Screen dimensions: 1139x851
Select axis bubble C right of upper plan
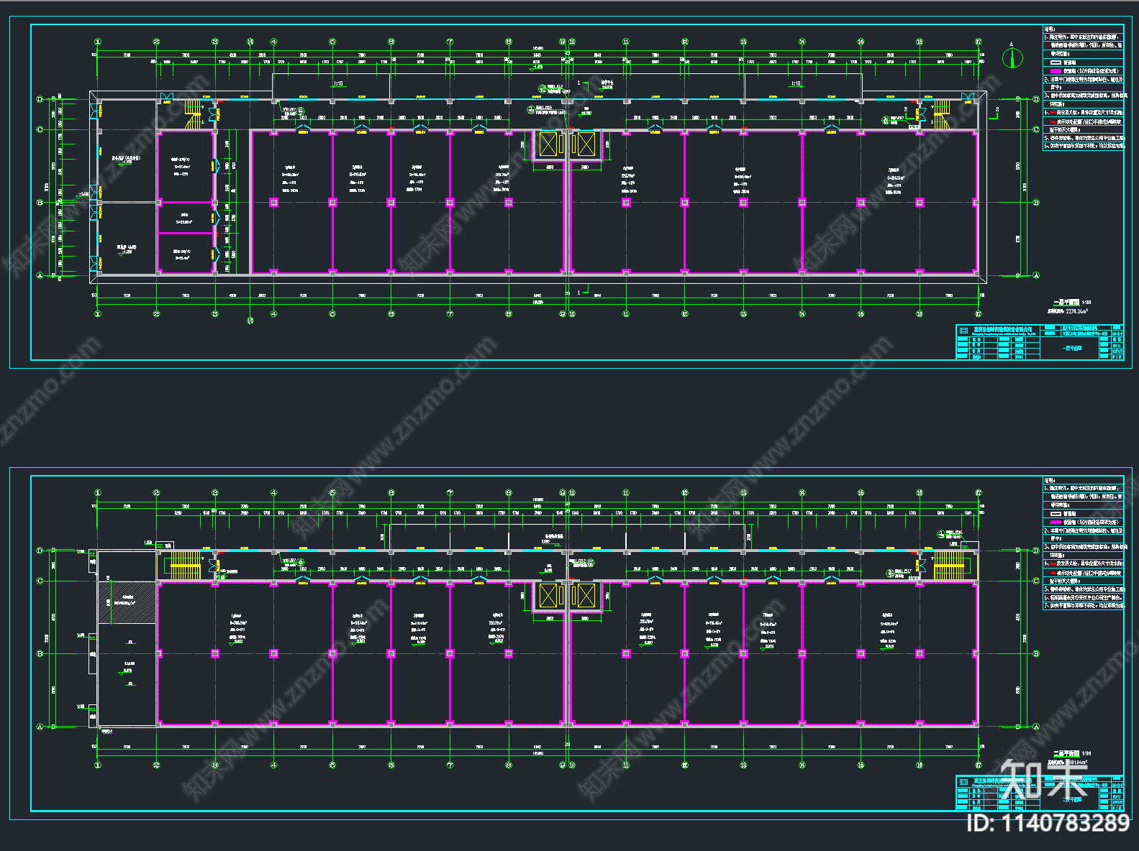tap(1036, 129)
